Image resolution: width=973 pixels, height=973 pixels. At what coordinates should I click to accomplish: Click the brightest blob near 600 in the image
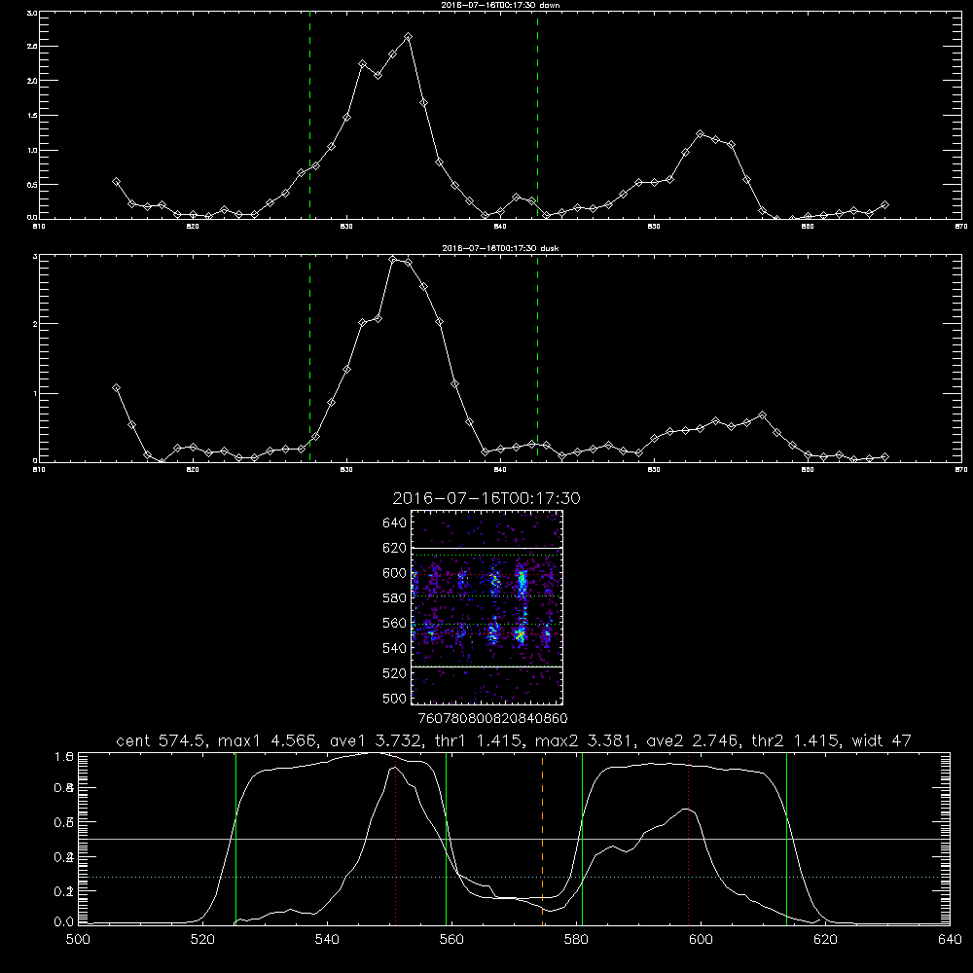point(522,582)
